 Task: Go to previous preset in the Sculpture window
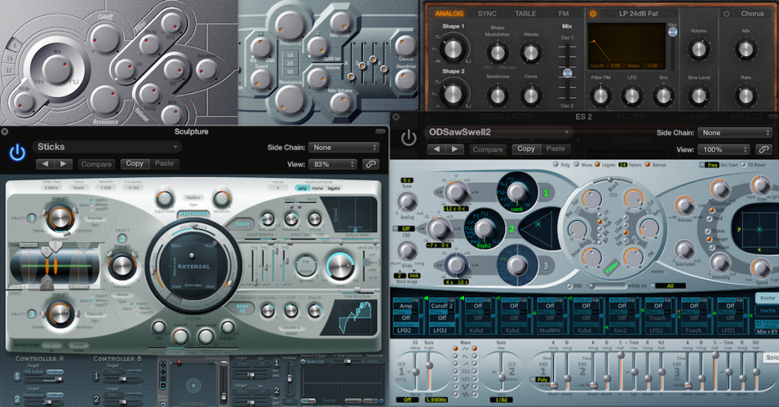pyautogui.click(x=45, y=164)
